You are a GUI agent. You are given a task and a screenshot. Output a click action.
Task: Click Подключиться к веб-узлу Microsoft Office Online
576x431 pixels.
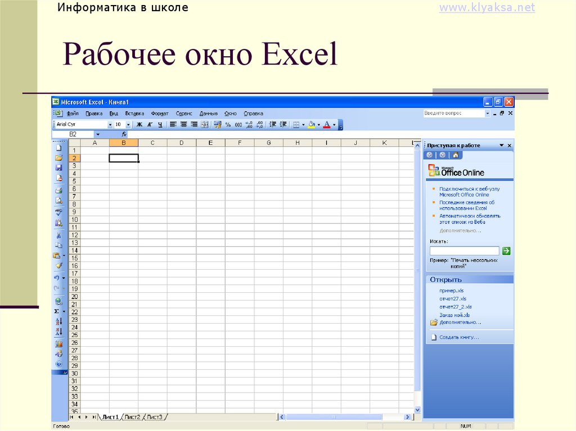click(x=470, y=192)
